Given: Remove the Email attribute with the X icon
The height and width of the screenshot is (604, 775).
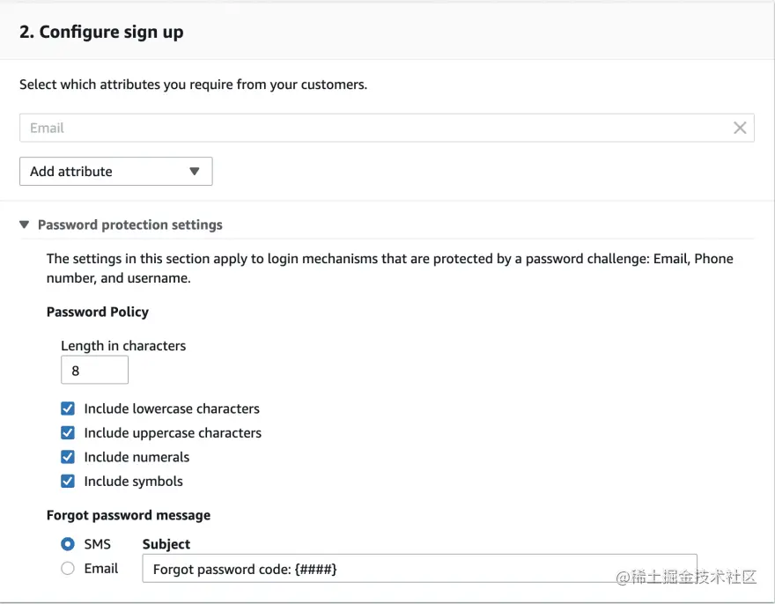Looking at the screenshot, I should click(x=740, y=128).
